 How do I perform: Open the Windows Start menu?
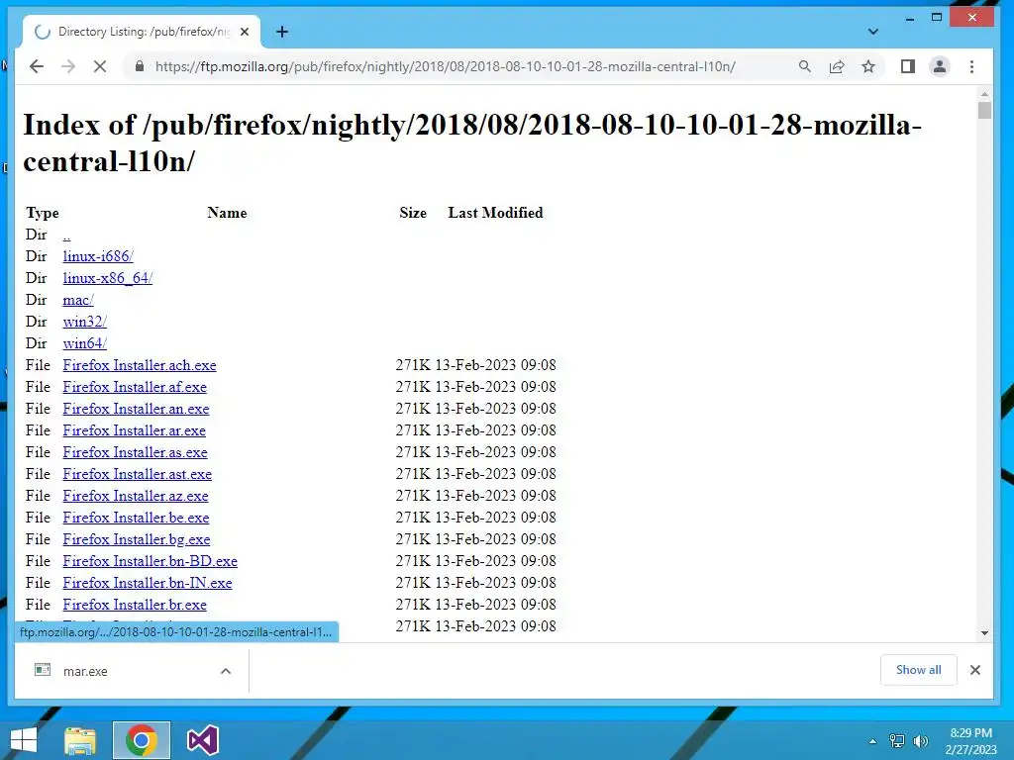coord(24,740)
